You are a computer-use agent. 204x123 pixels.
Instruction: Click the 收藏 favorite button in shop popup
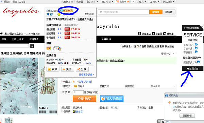(x=53, y=69)
